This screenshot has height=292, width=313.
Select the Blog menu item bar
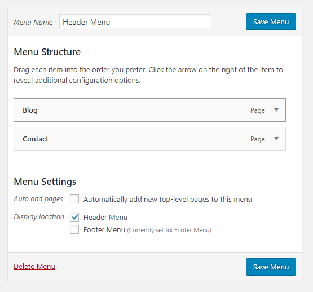tap(149, 110)
